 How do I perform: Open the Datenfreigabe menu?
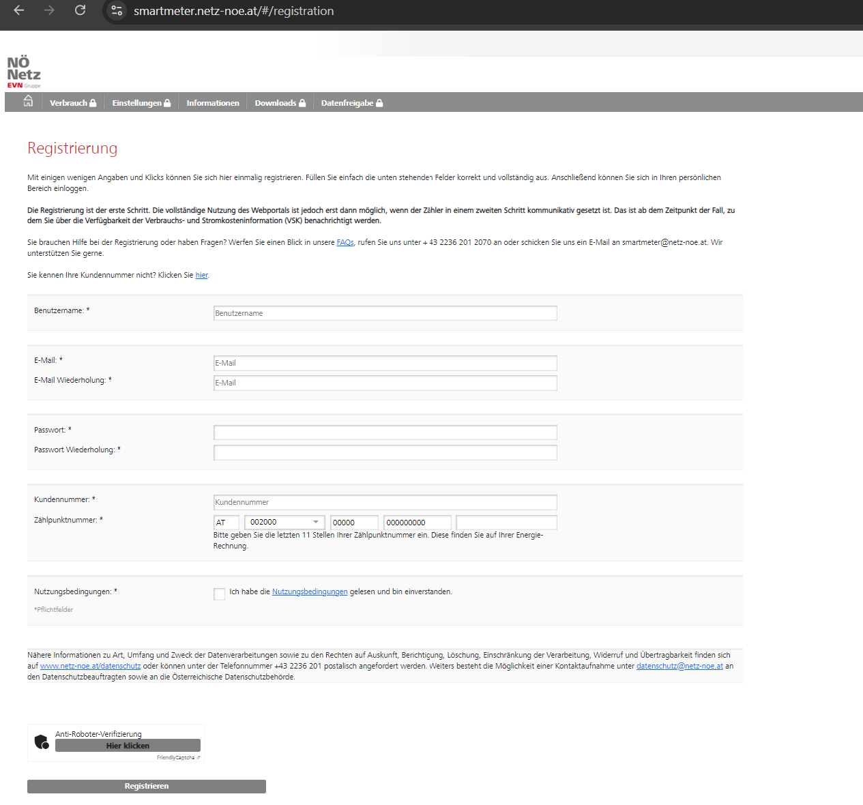[x=352, y=103]
